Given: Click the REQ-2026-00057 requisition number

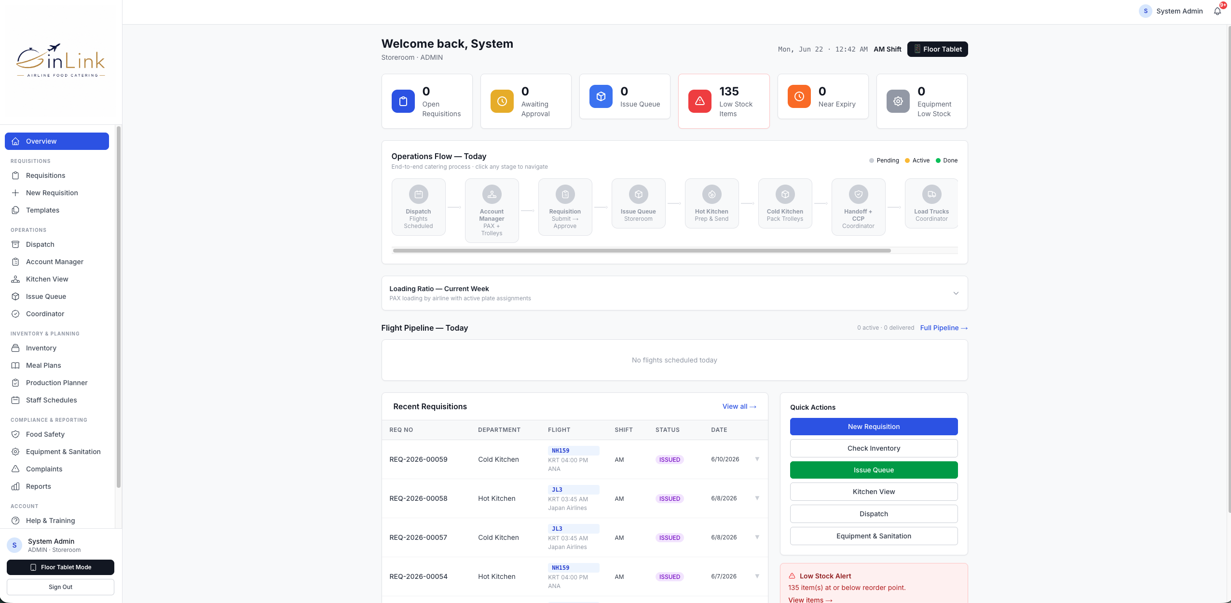Looking at the screenshot, I should [x=418, y=537].
